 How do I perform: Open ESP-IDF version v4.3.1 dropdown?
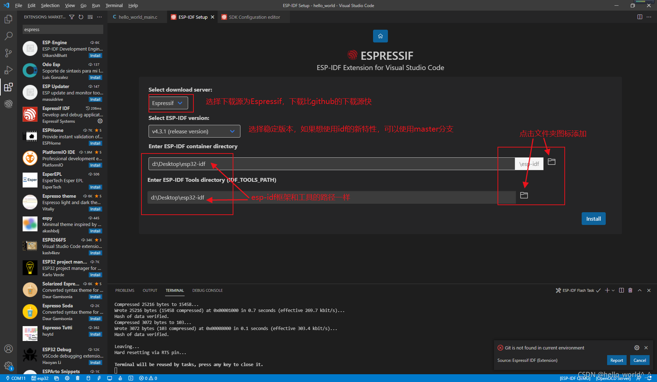tap(194, 131)
